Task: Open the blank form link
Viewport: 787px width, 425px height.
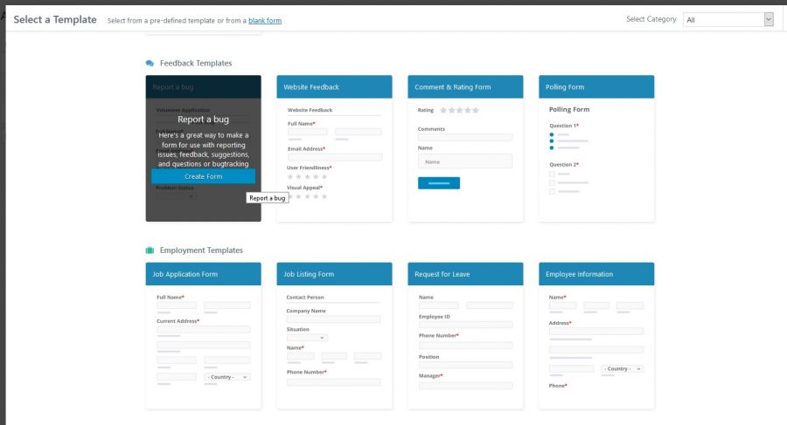Action: 265,21
